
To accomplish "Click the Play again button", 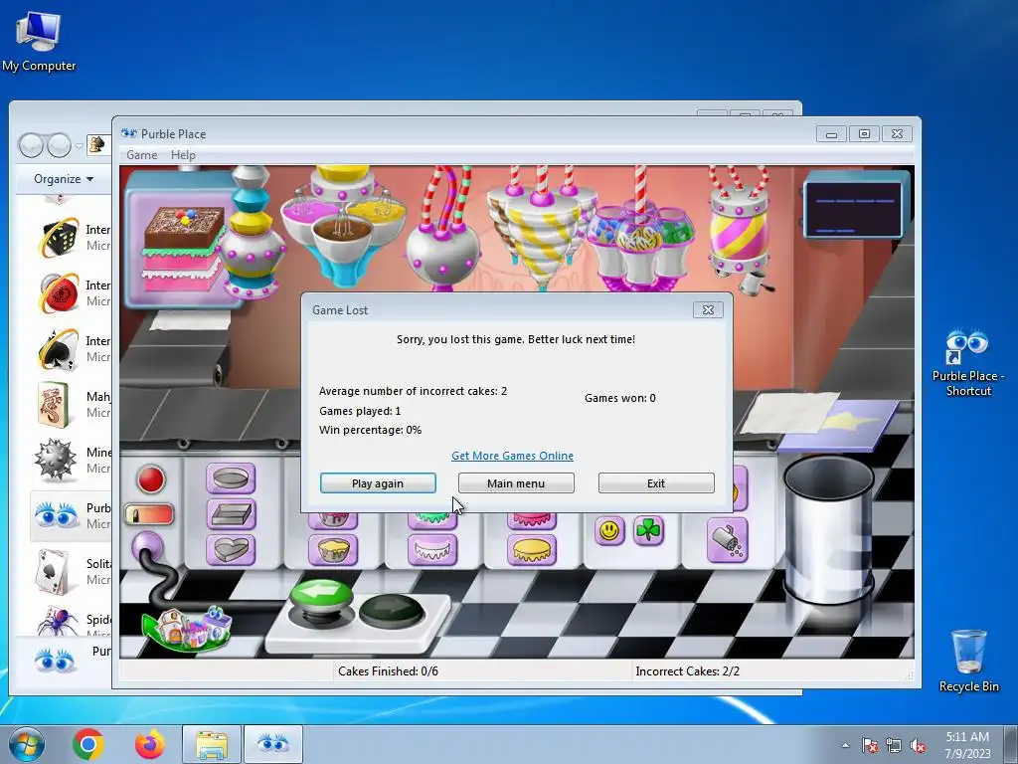I will 378,483.
